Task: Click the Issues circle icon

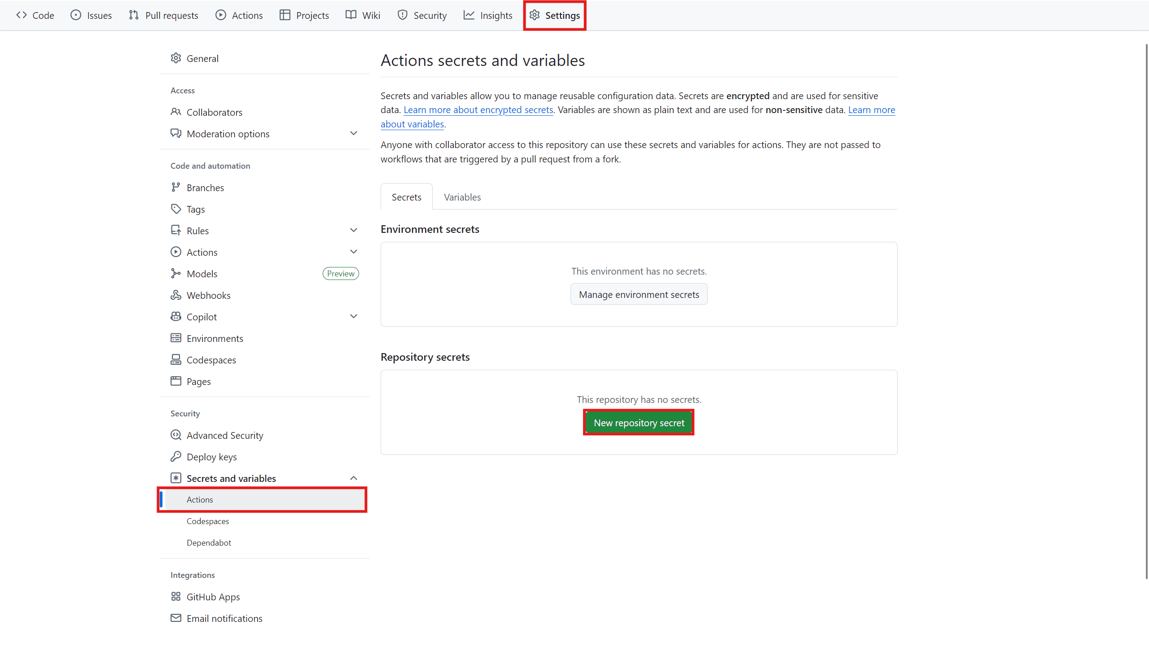Action: [76, 15]
